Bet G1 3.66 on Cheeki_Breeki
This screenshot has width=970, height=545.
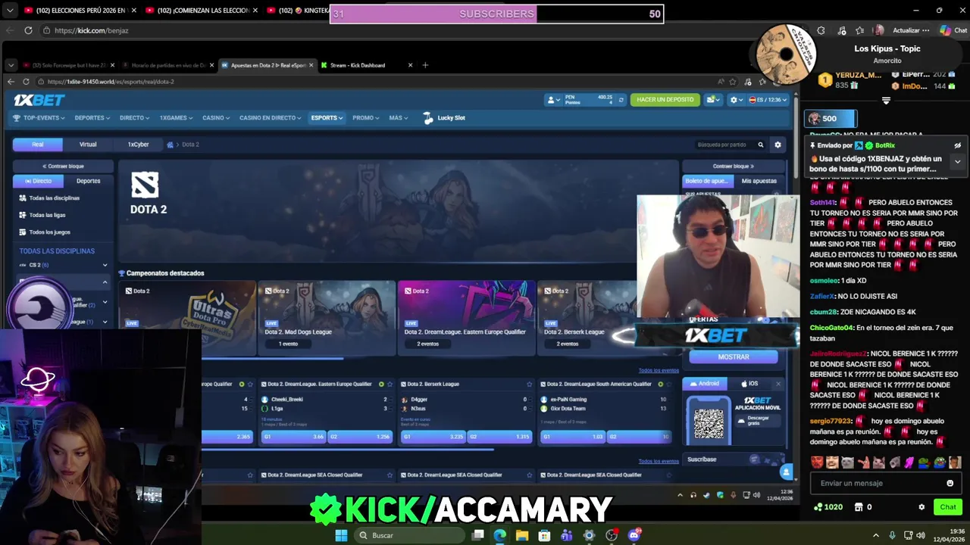pyautogui.click(x=293, y=437)
